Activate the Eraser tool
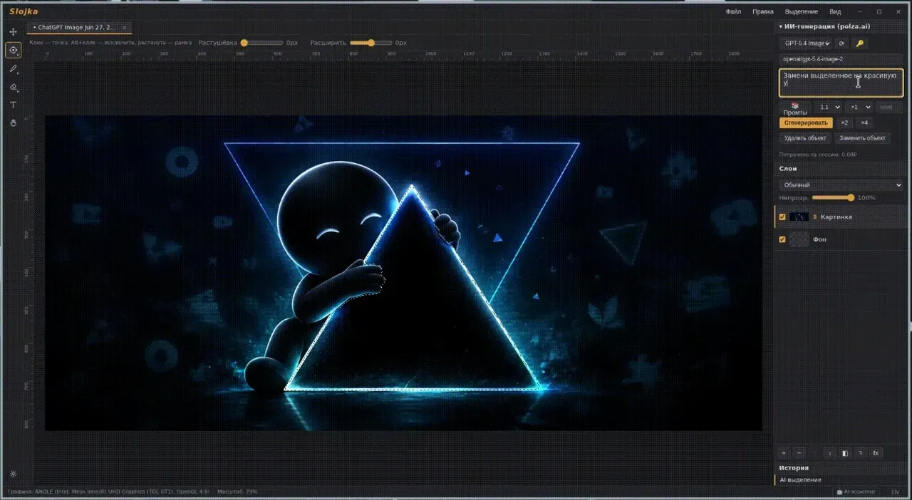This screenshot has width=912, height=500. (x=13, y=87)
